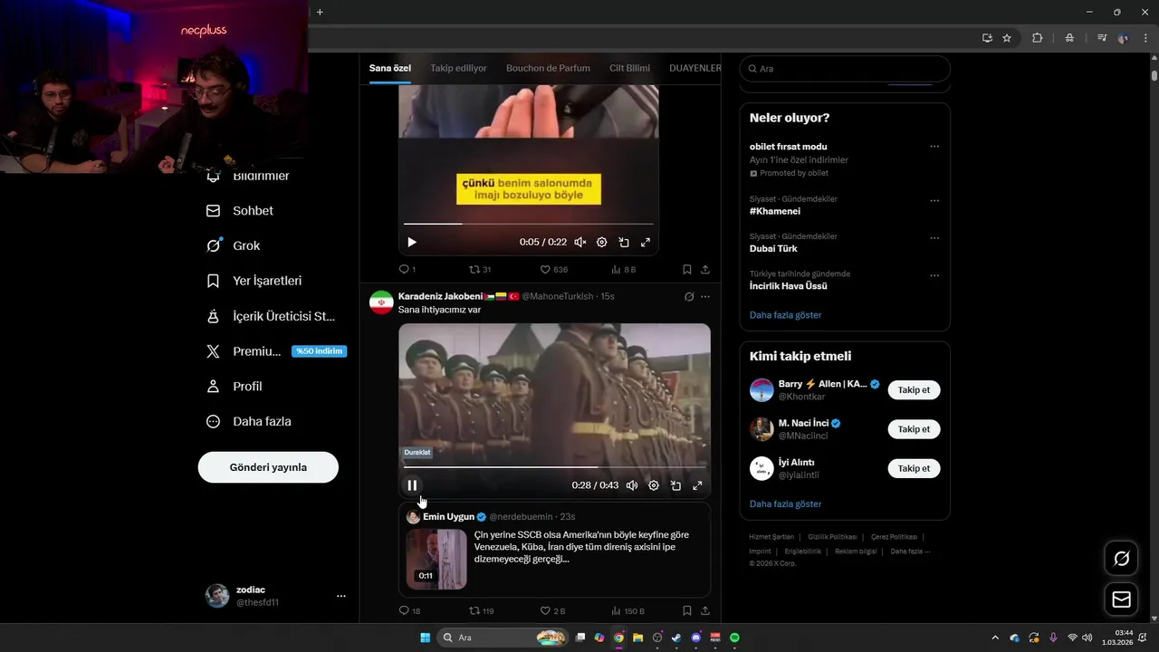This screenshot has width=1159, height=652.
Task: Bookmark this page with the star icon
Action: pos(1007,38)
